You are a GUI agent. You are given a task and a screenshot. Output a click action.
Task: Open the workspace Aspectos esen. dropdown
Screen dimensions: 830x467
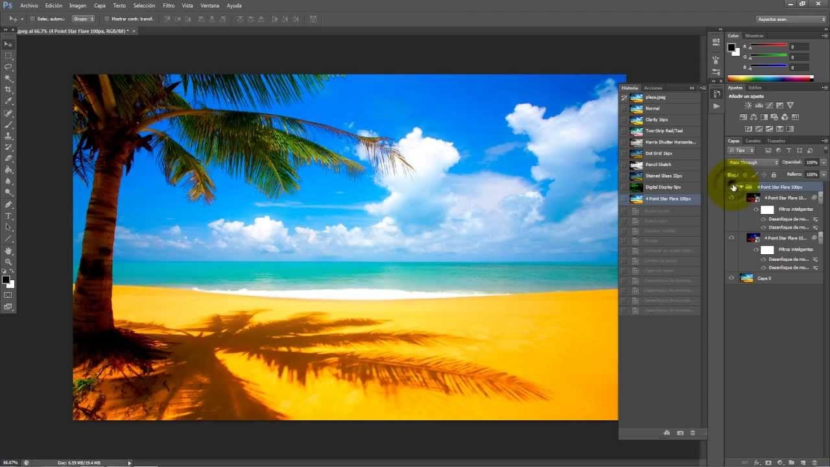pos(791,19)
